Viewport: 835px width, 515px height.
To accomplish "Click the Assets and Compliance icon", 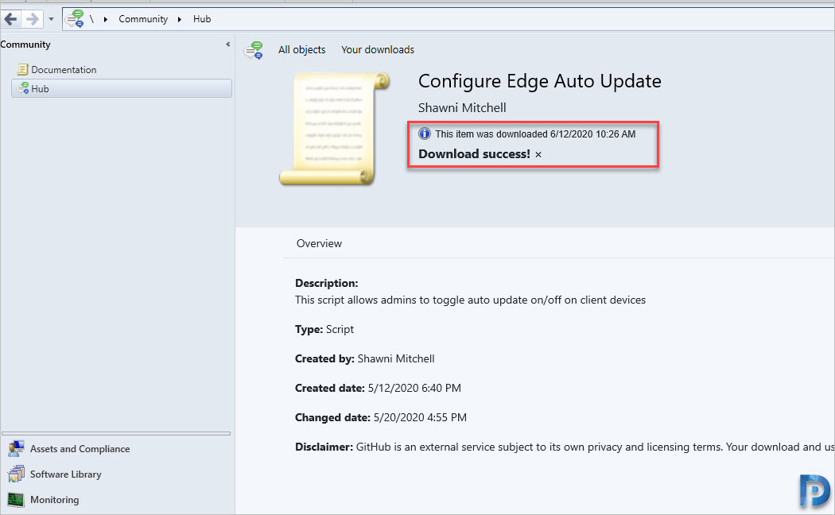I will 16,448.
